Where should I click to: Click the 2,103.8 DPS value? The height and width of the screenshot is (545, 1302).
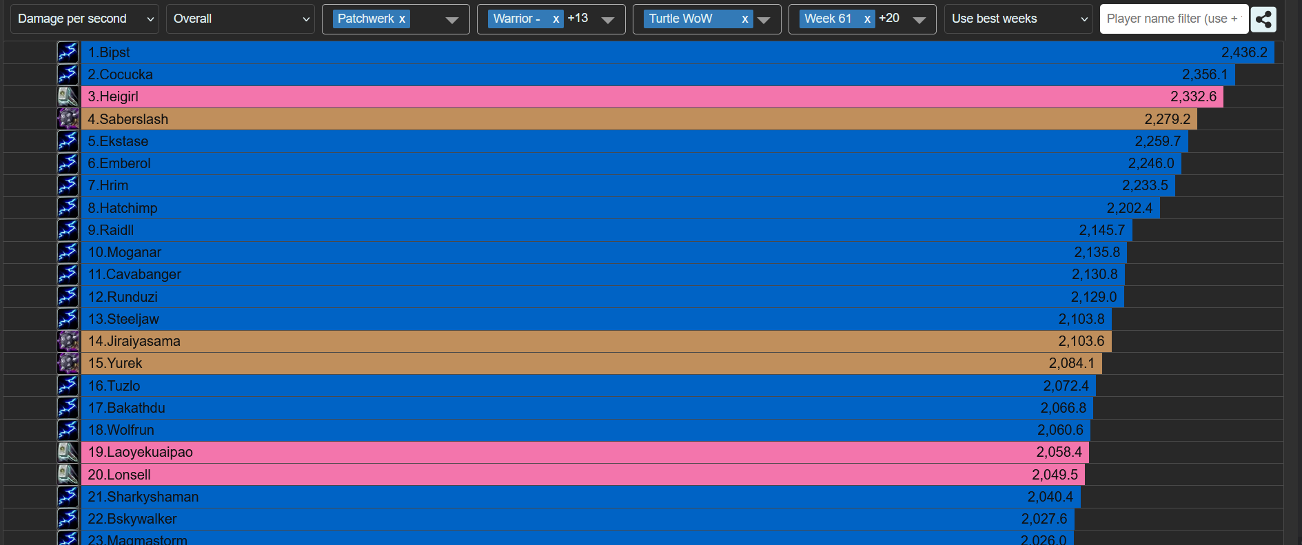(1081, 319)
